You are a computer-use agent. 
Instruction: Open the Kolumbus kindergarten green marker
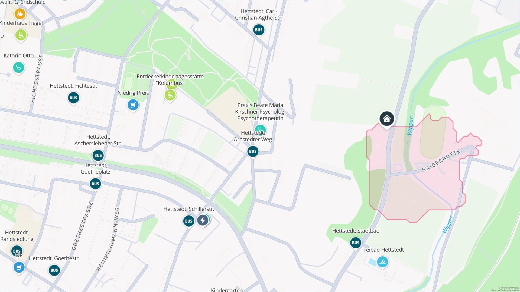click(x=170, y=95)
